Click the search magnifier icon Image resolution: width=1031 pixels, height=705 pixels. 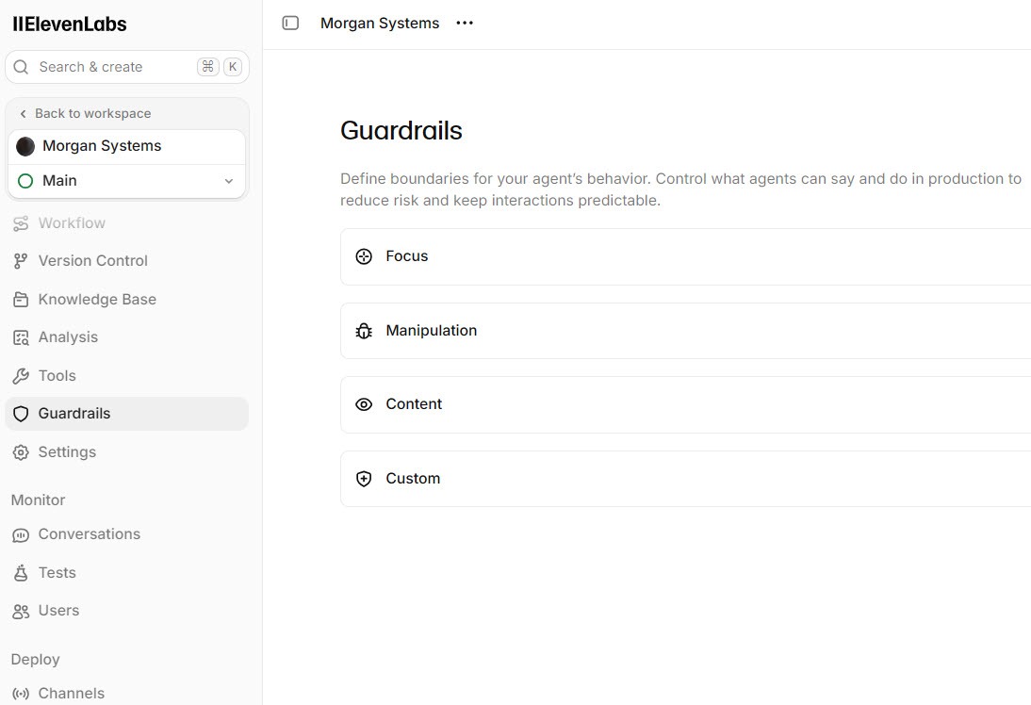tap(21, 67)
